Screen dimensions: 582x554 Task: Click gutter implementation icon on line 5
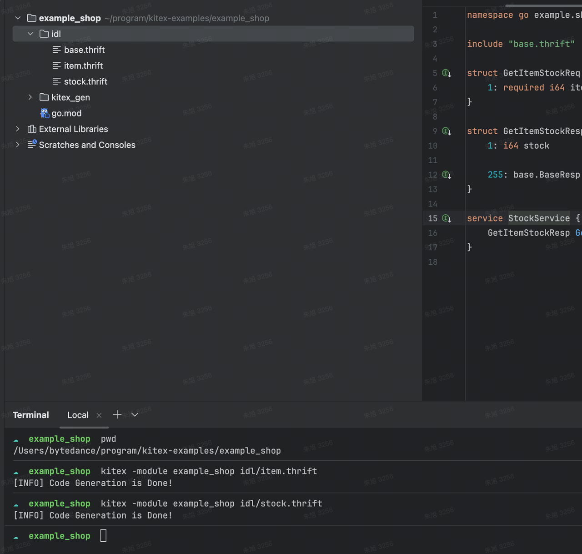click(x=447, y=73)
